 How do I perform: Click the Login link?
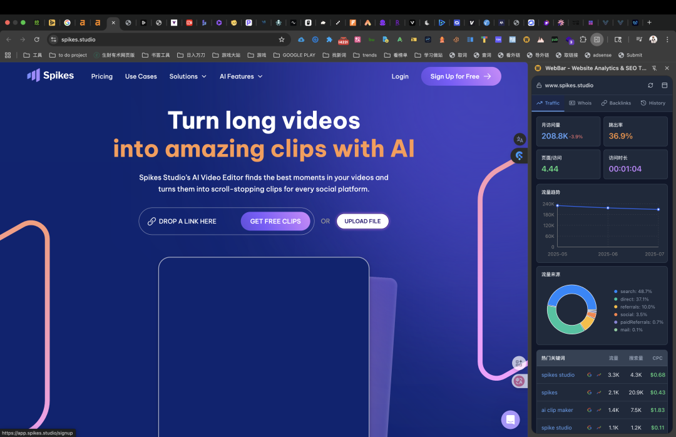(x=399, y=76)
